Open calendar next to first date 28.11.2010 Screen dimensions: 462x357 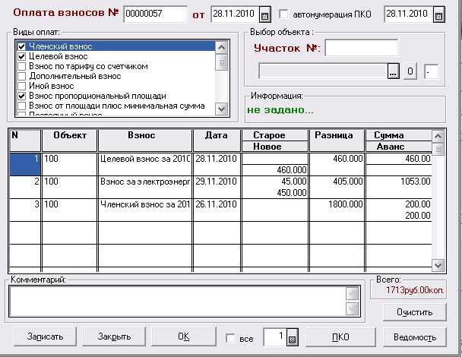click(x=264, y=14)
